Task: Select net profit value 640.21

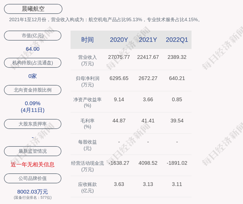Action: pos(177,78)
